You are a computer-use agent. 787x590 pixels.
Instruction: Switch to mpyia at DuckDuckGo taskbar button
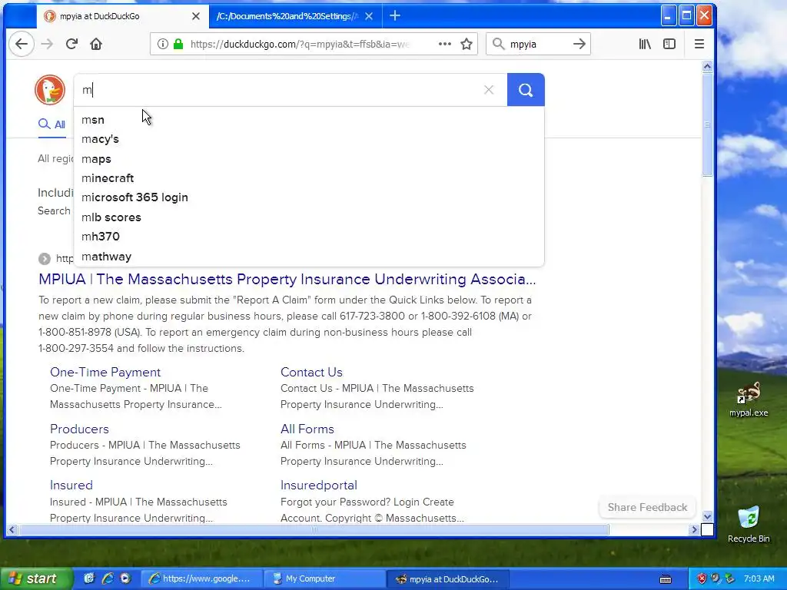pos(448,578)
